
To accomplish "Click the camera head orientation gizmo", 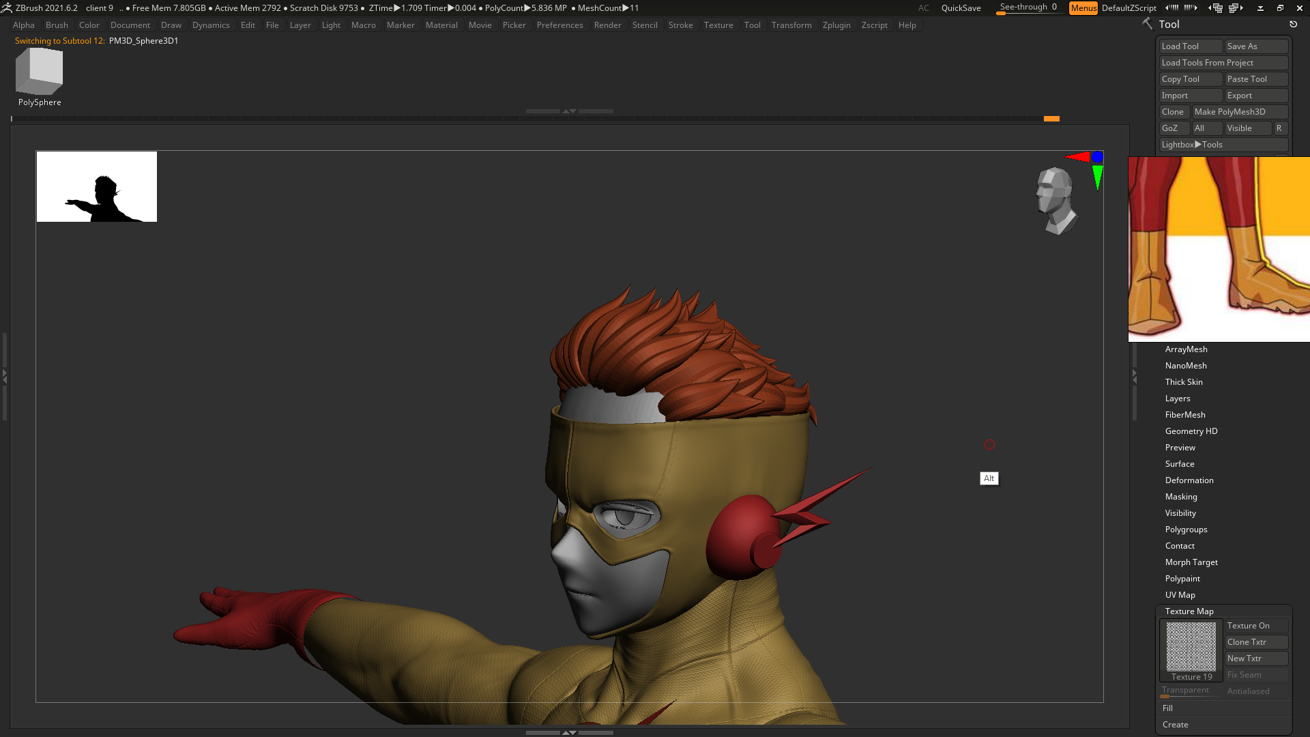I will (1056, 201).
